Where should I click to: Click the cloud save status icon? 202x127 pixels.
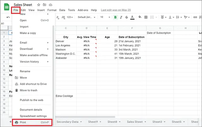[x=51, y=5]
